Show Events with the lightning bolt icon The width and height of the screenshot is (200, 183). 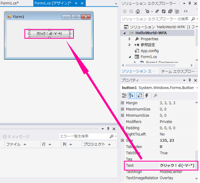tap(147, 96)
